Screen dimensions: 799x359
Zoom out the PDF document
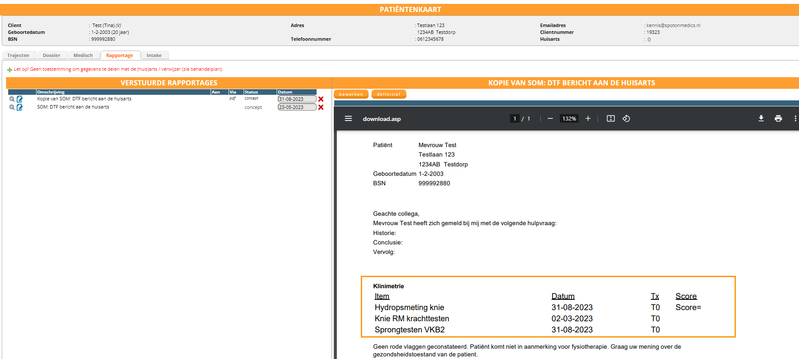[x=550, y=119]
